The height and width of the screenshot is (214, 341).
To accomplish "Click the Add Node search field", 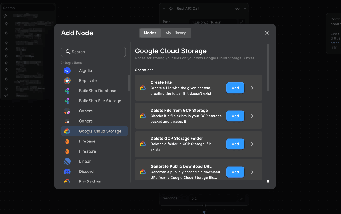I will pyautogui.click(x=93, y=52).
